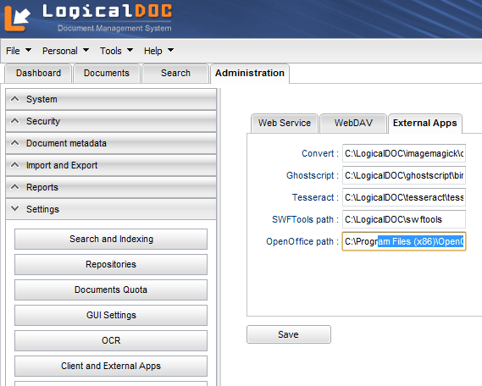This screenshot has height=386, width=482.
Task: Collapse the Settings section chevron
Action: click(x=14, y=209)
